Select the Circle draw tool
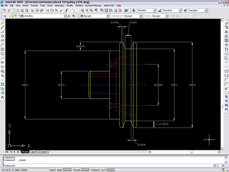 [2, 49]
